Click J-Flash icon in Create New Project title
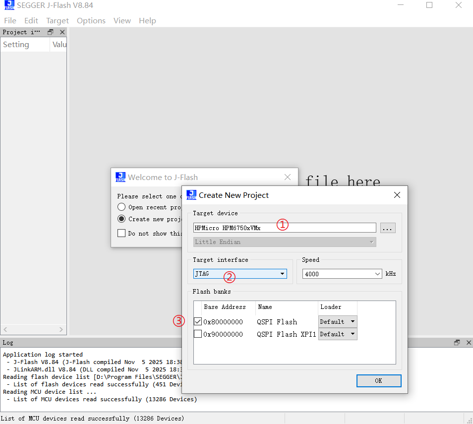The height and width of the screenshot is (424, 473). (191, 195)
